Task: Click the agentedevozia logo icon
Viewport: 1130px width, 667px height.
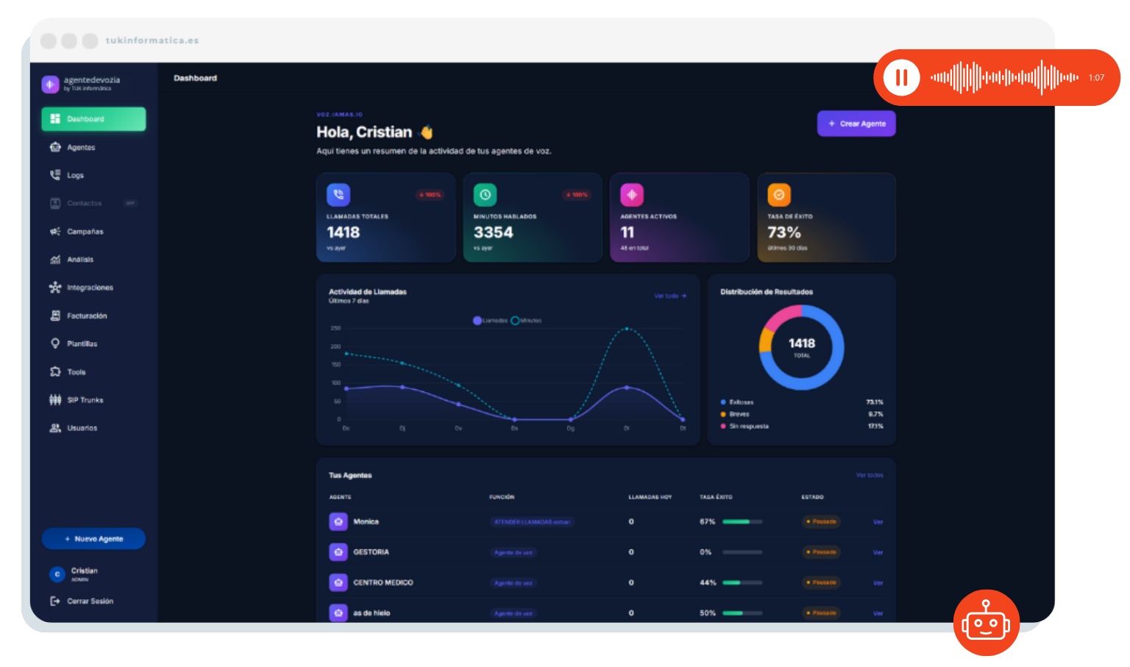Action: (50, 84)
